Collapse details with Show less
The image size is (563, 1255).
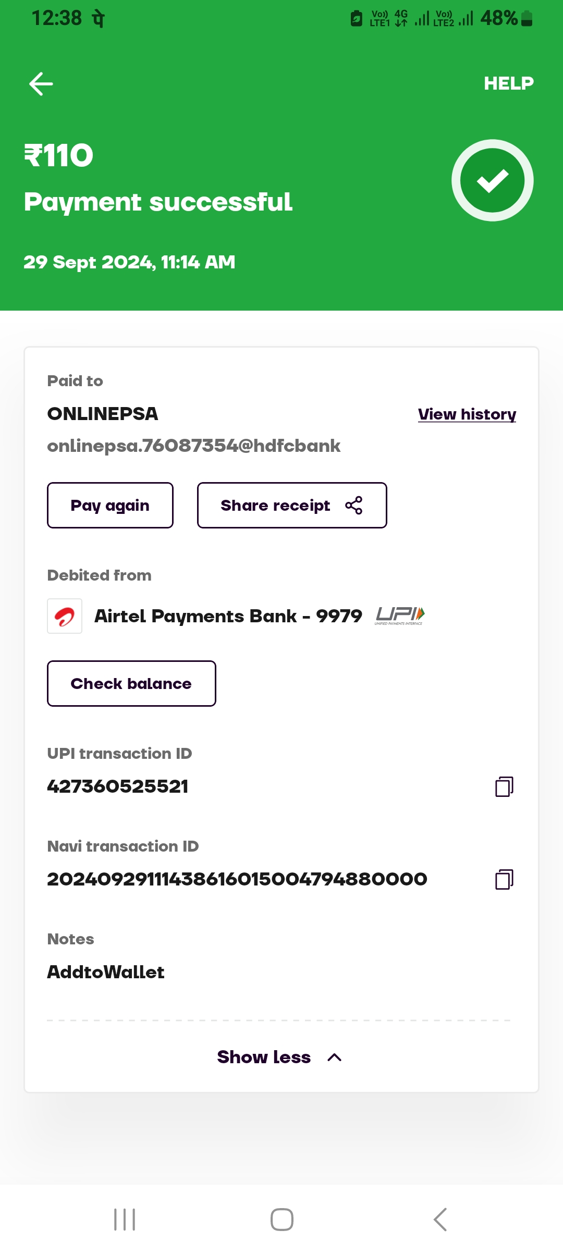pos(264,1057)
